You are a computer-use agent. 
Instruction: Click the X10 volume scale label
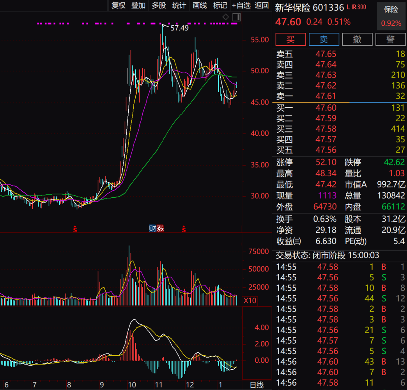(250, 300)
